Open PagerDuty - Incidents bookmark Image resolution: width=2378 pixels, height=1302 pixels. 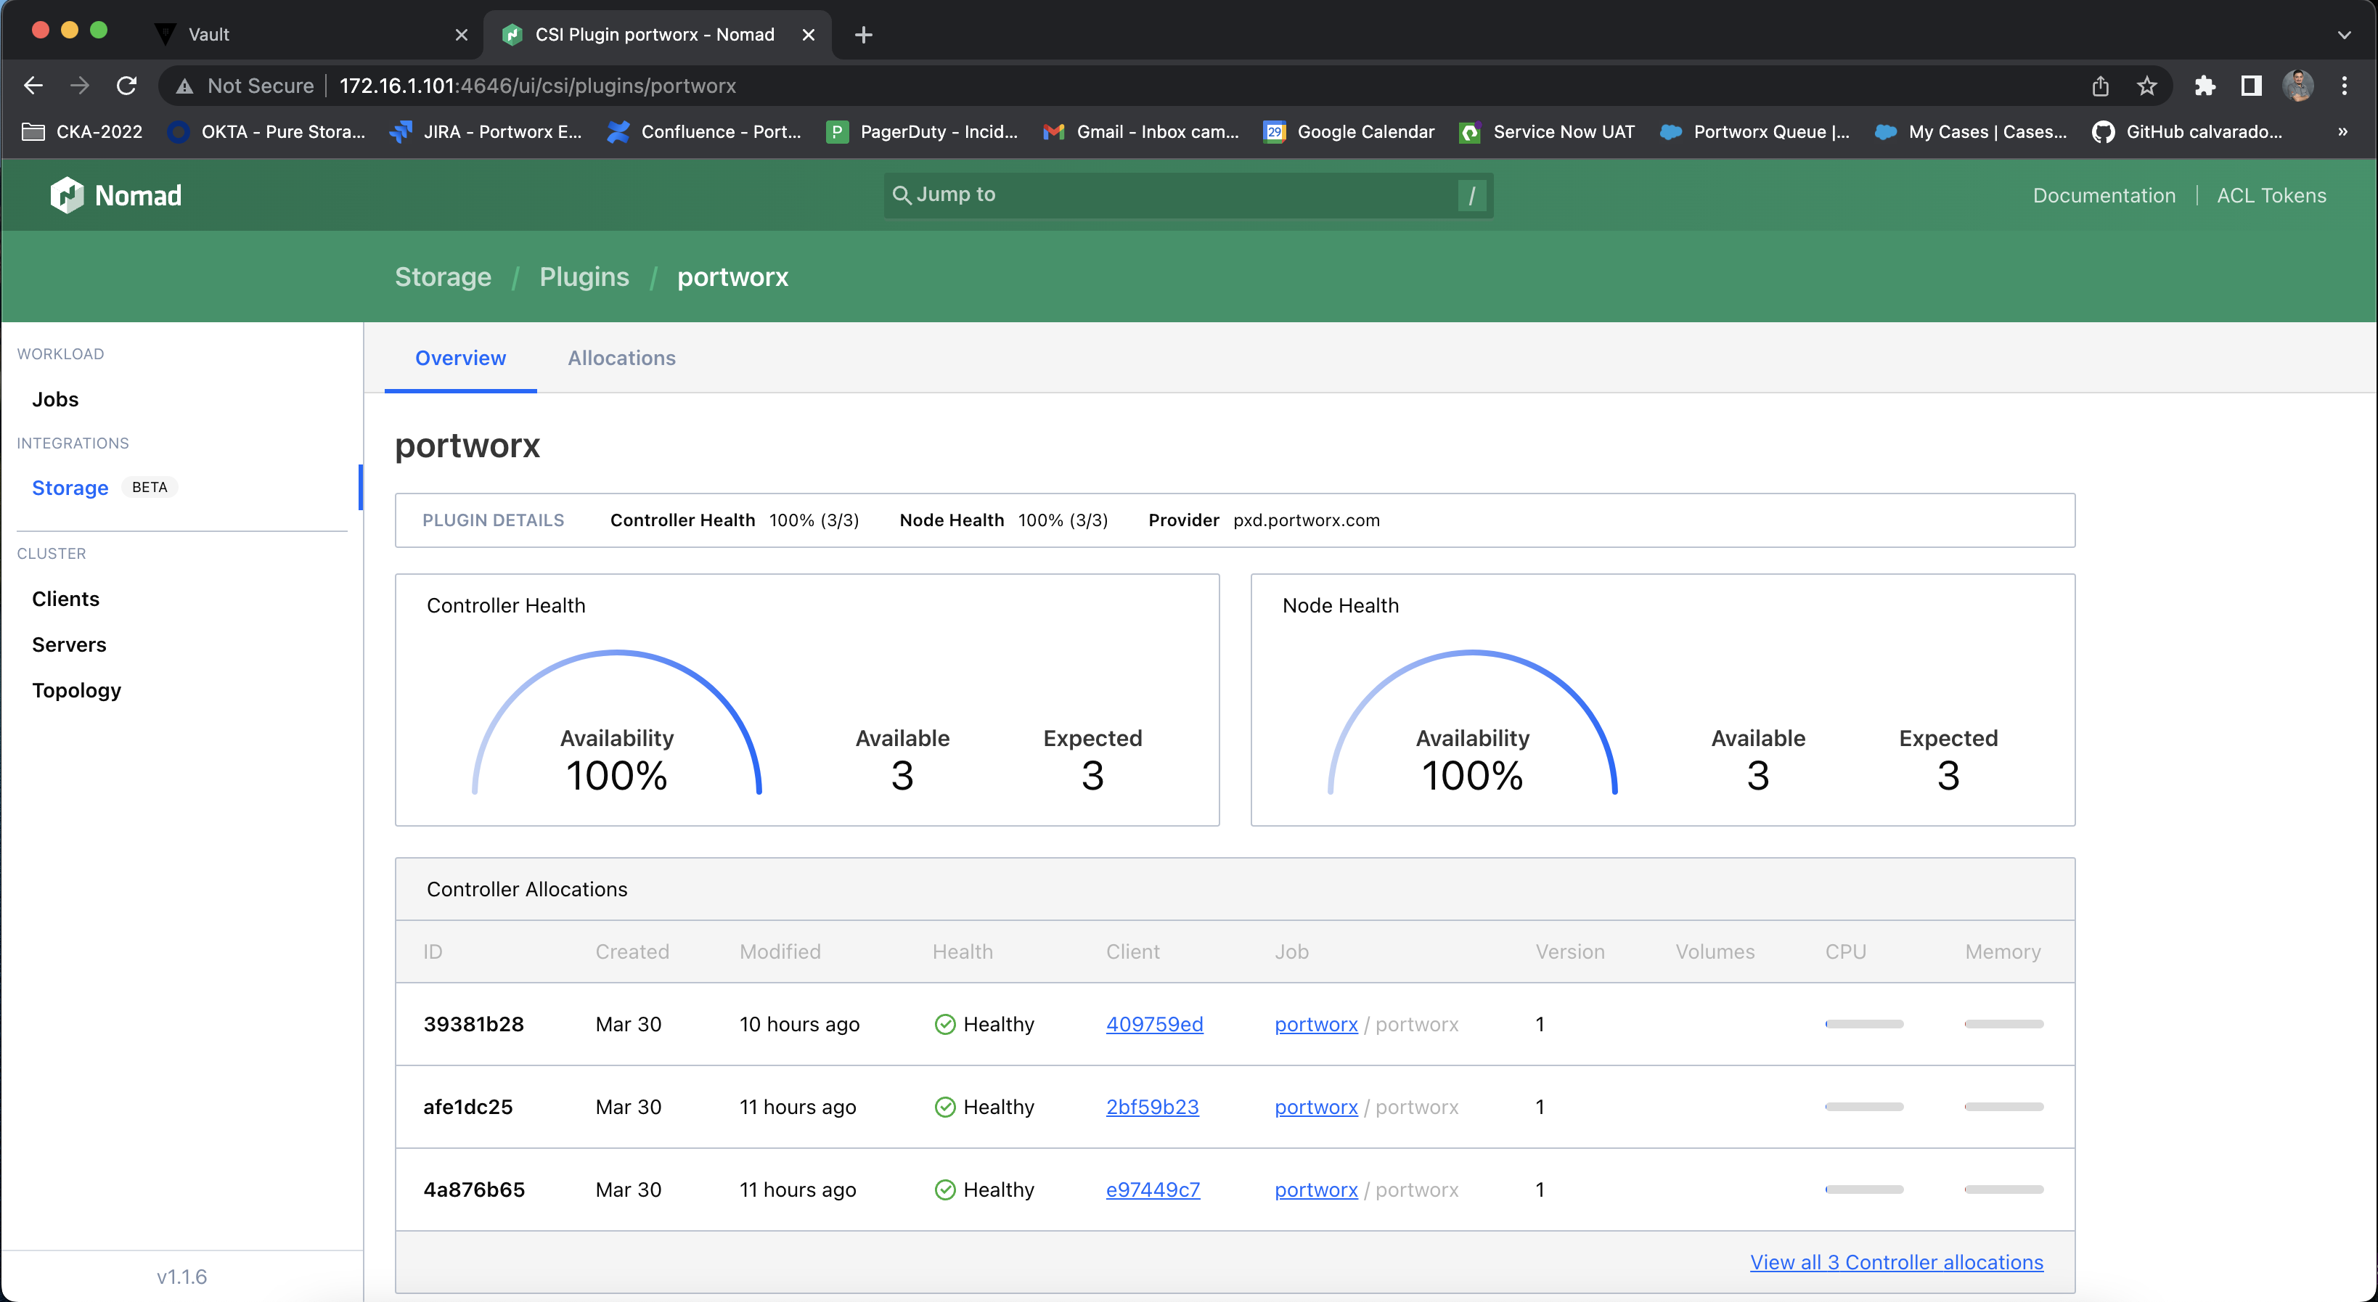point(922,132)
